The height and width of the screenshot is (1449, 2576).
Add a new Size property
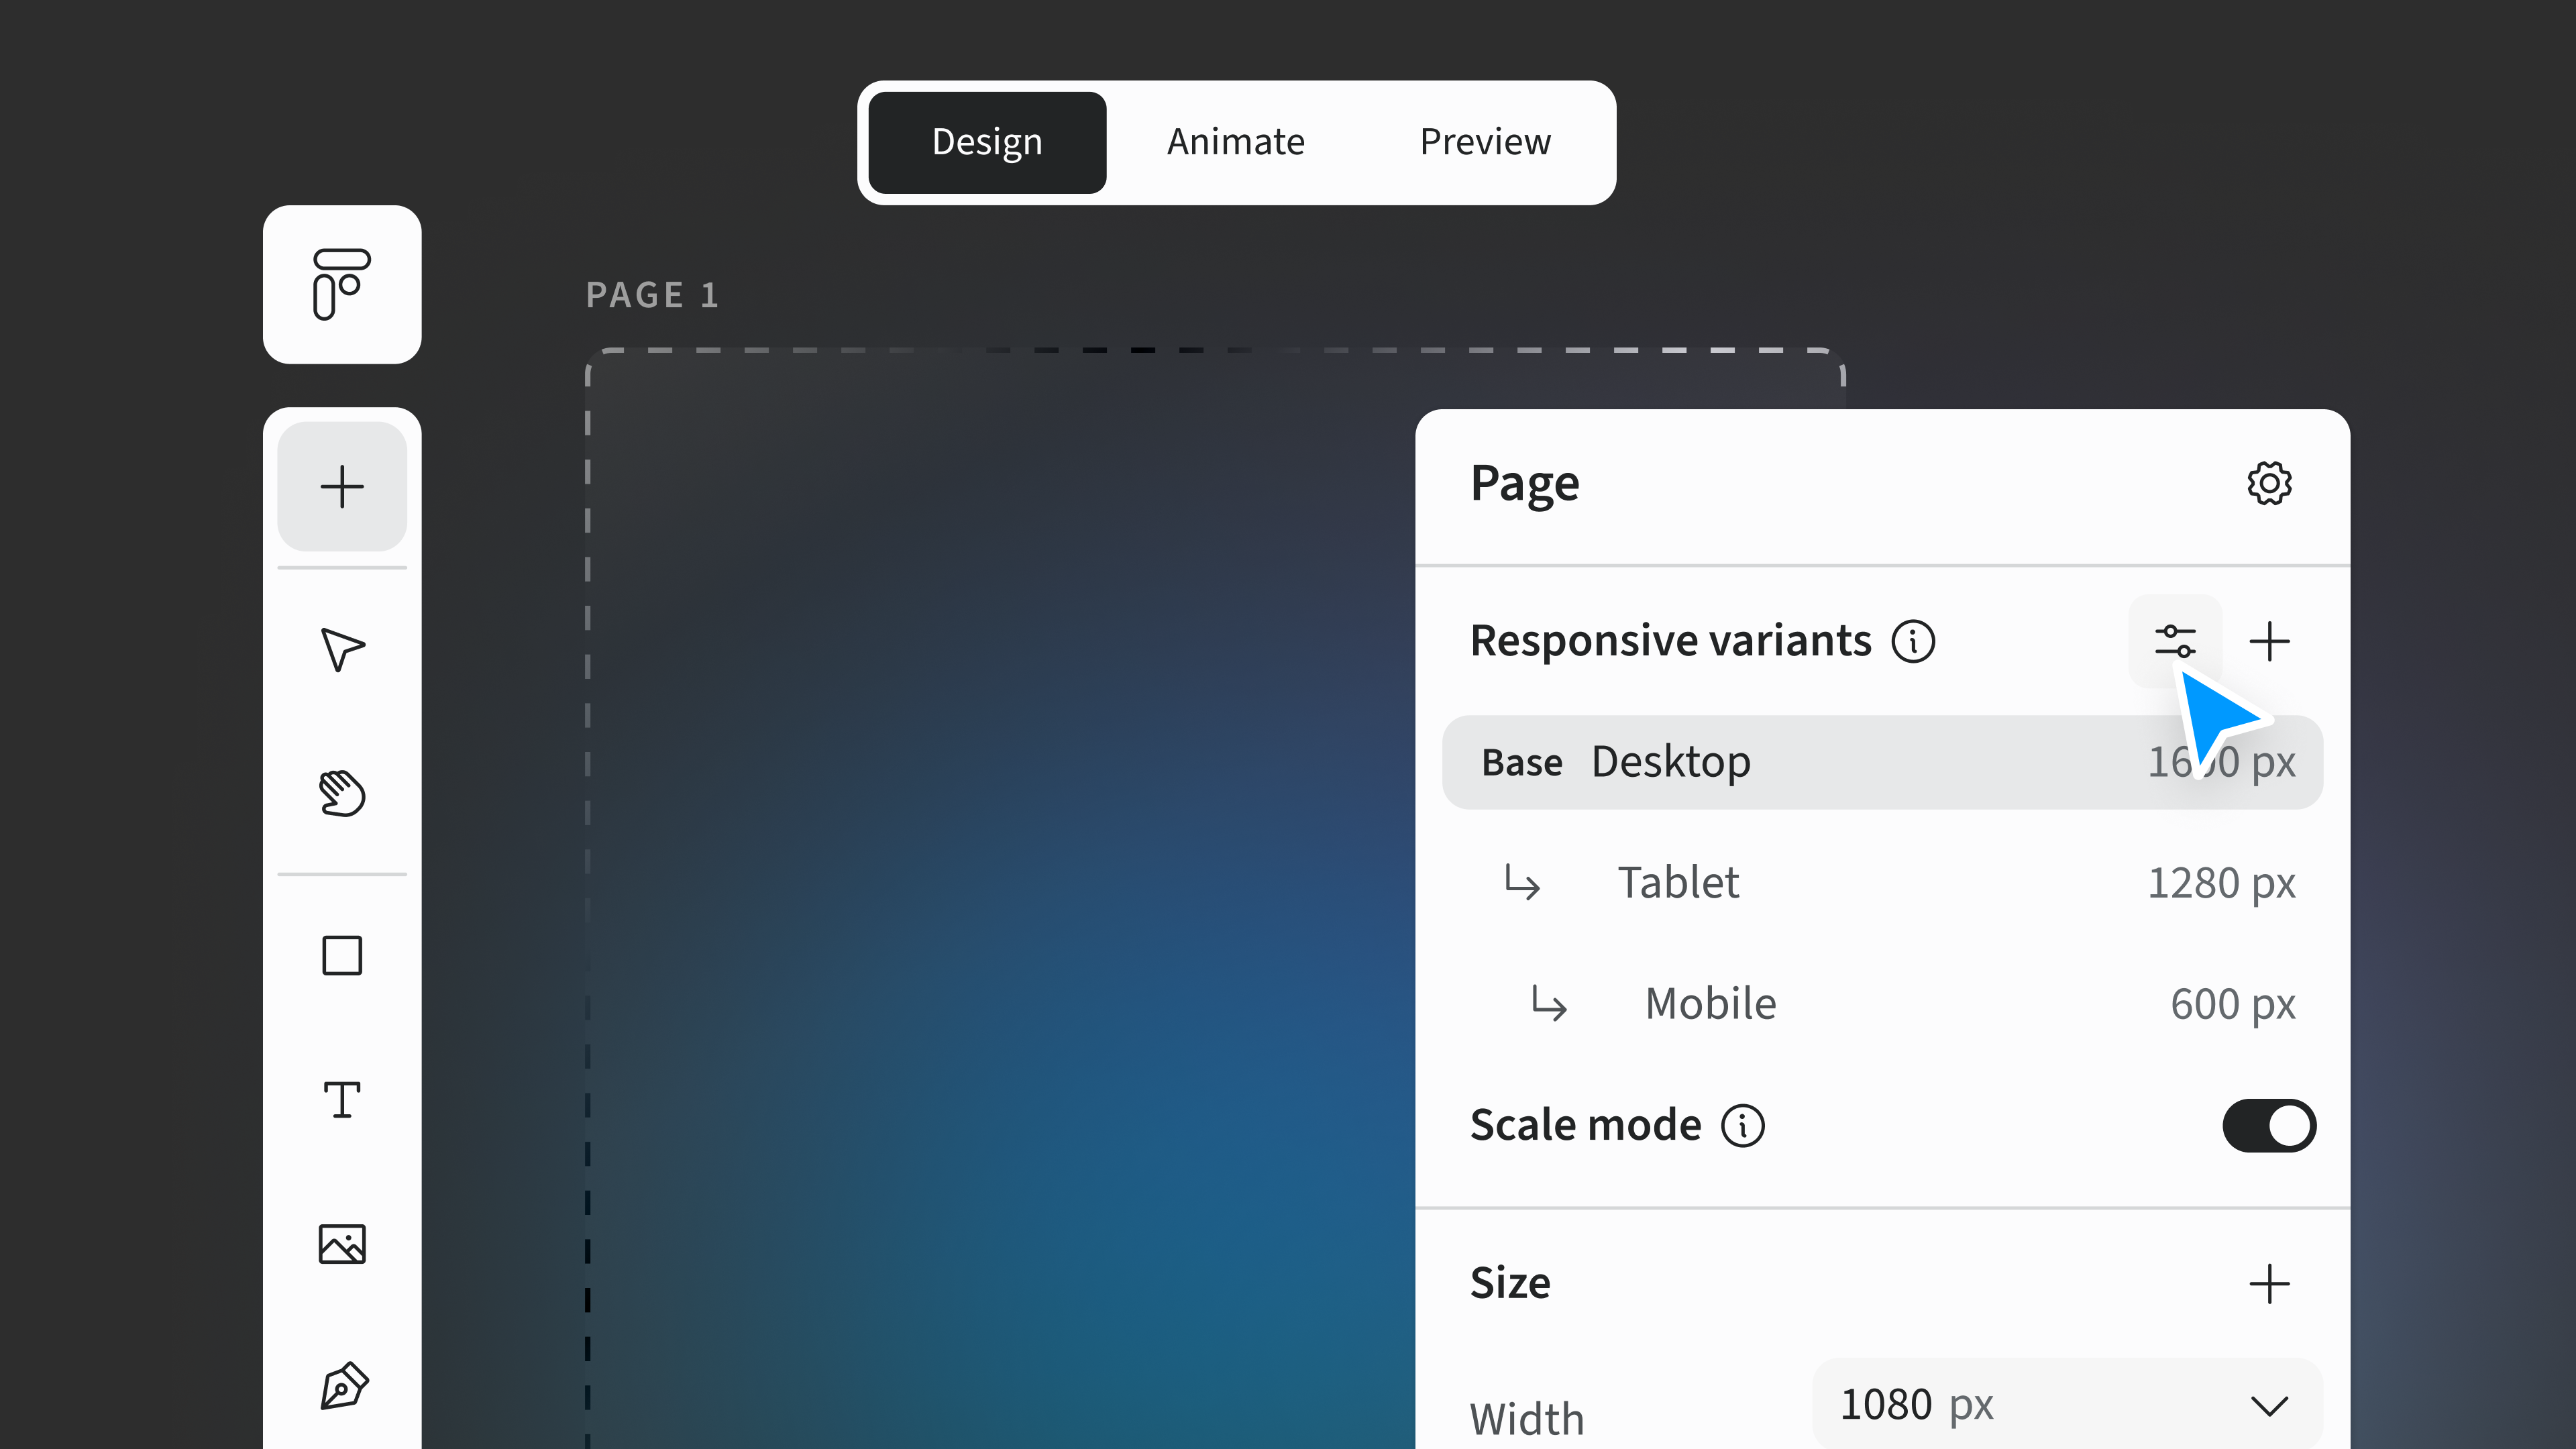point(2269,1284)
